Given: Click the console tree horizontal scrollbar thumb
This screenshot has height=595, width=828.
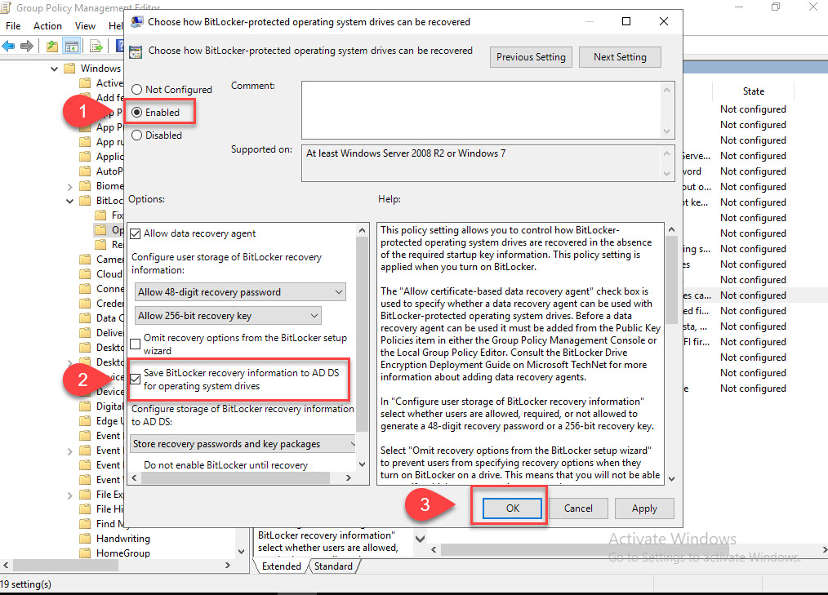Looking at the screenshot, I should tap(65, 566).
